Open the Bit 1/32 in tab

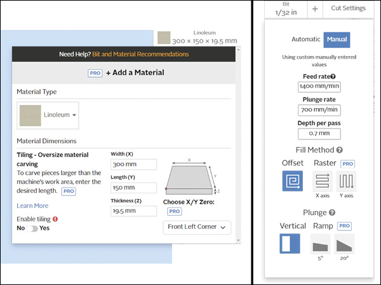(286, 9)
